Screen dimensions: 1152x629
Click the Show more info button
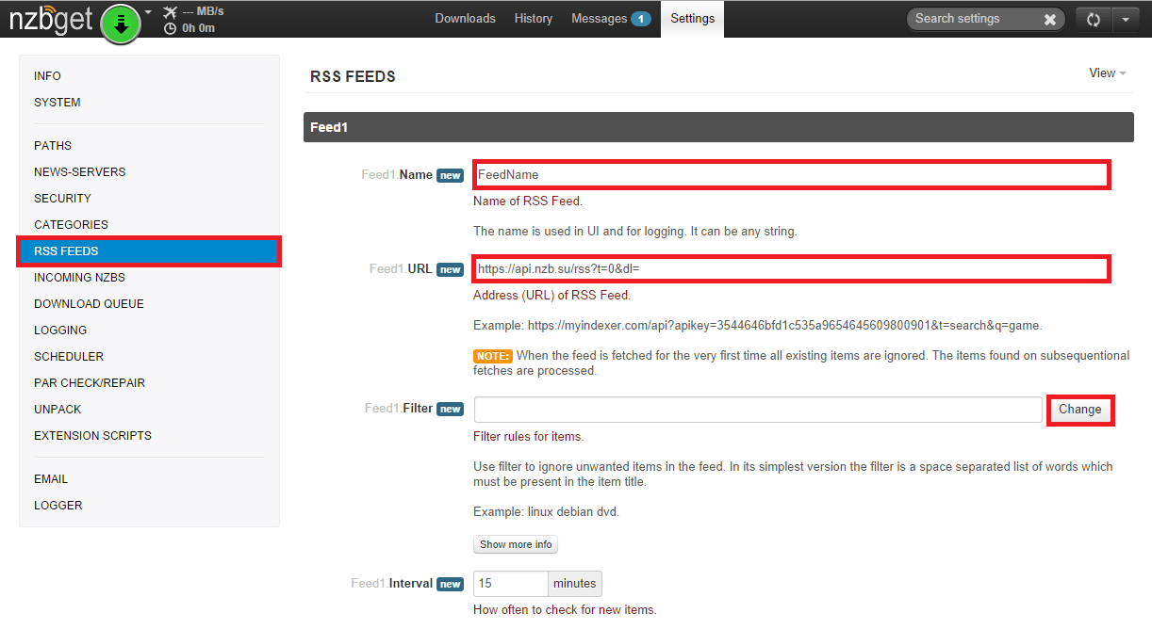coord(516,544)
